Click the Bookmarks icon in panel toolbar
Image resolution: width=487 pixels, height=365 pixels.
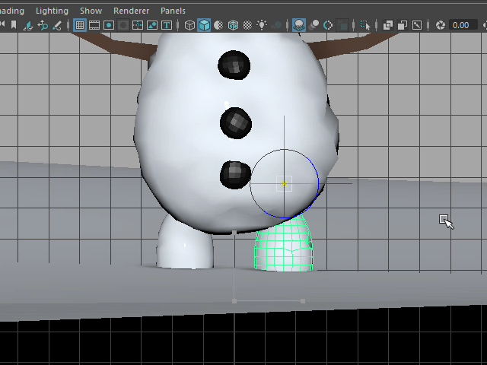13,25
